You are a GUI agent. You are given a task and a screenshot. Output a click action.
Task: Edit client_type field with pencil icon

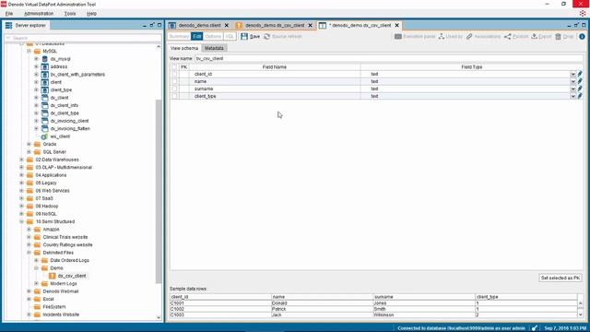(x=580, y=96)
